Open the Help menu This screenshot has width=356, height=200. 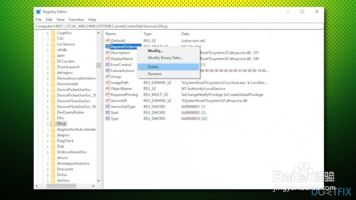[x=92, y=19]
